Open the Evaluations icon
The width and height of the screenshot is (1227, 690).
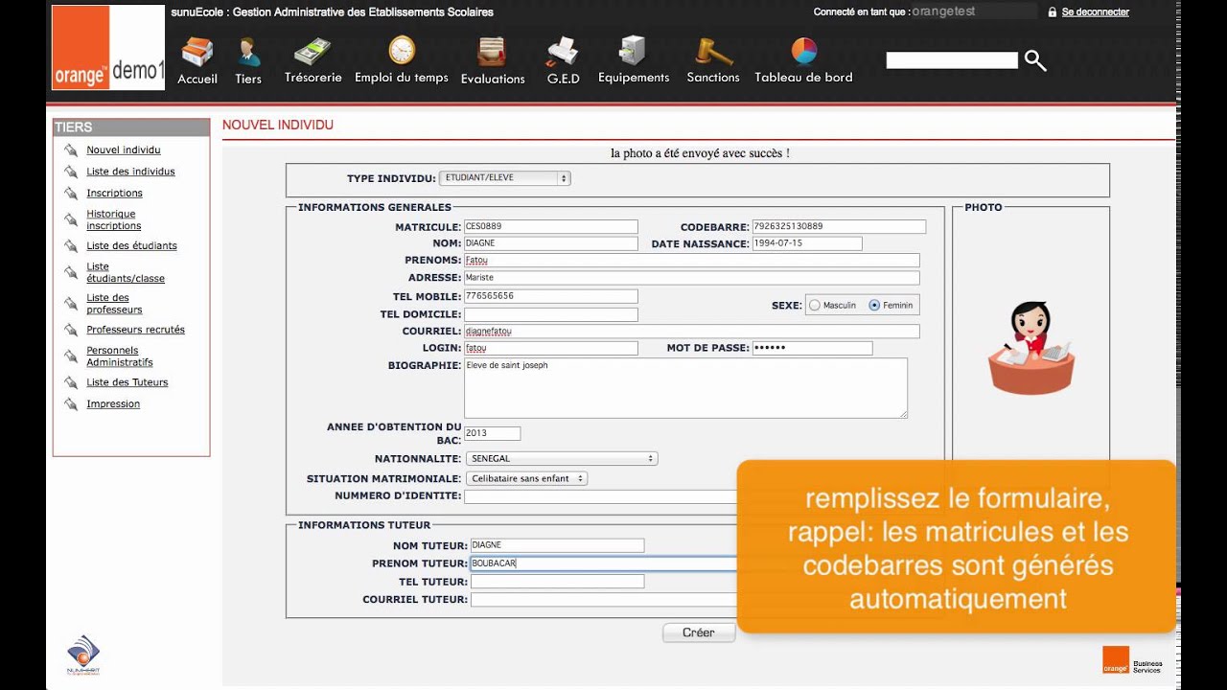(x=493, y=51)
